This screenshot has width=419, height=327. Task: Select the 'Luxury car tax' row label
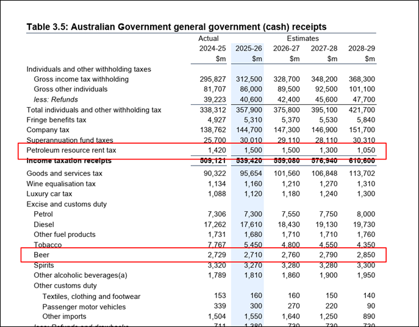49,194
